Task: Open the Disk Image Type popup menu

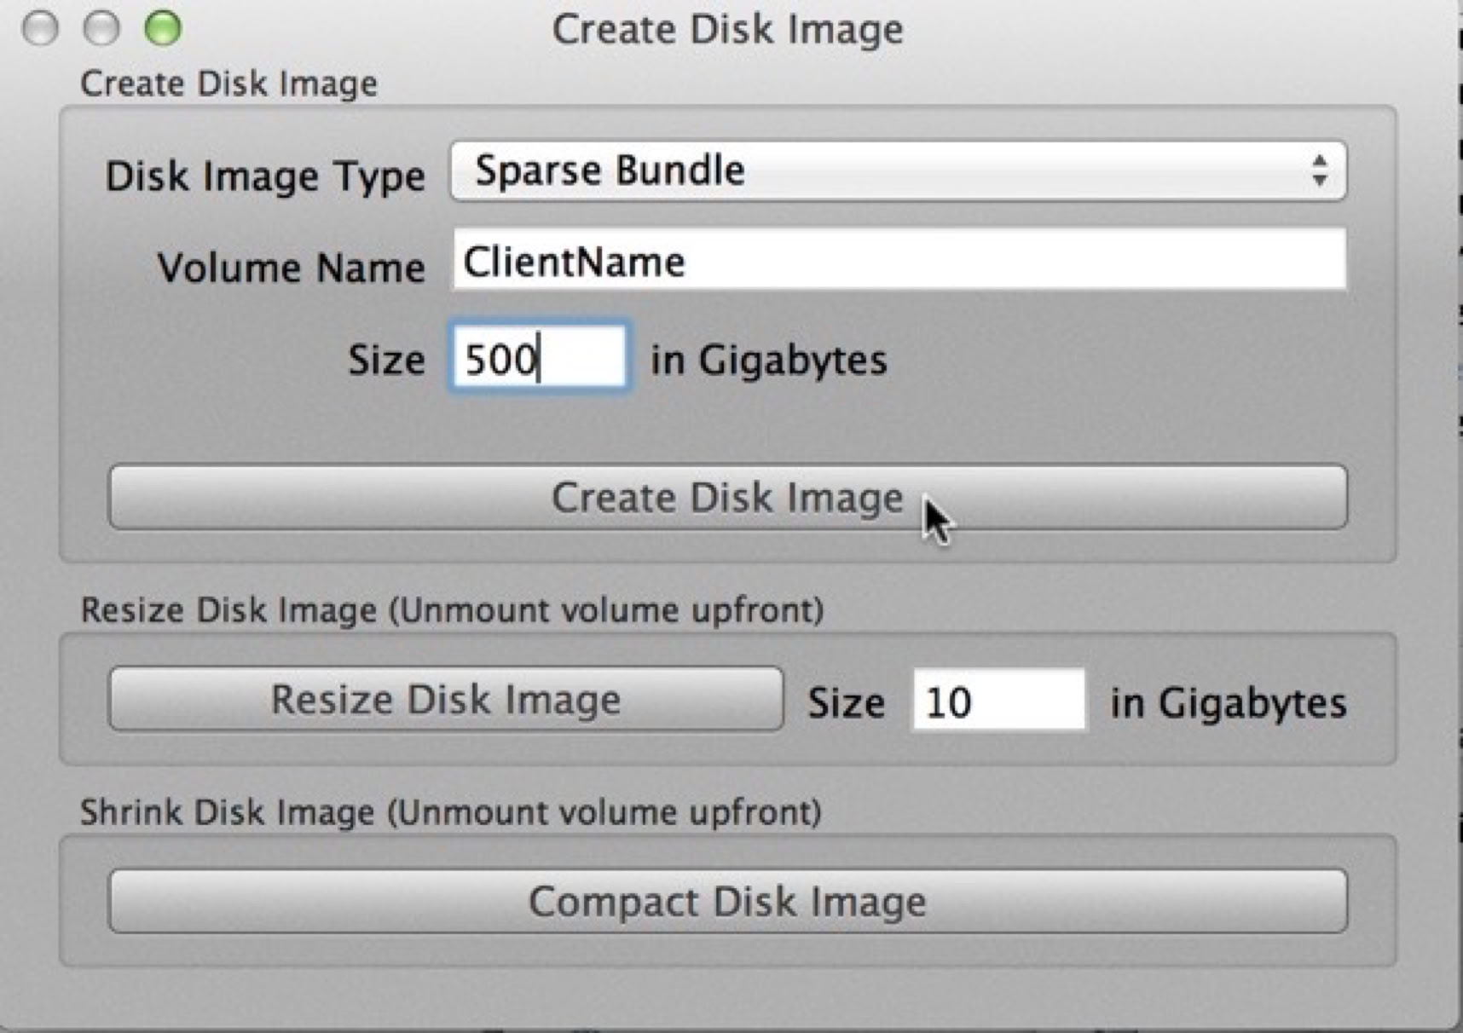Action: 897,171
